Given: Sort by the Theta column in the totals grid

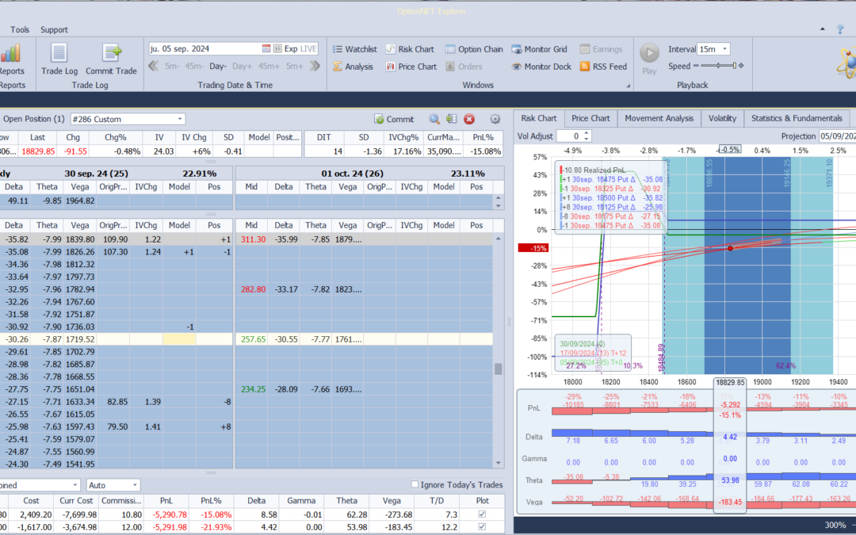Looking at the screenshot, I should click(x=346, y=501).
